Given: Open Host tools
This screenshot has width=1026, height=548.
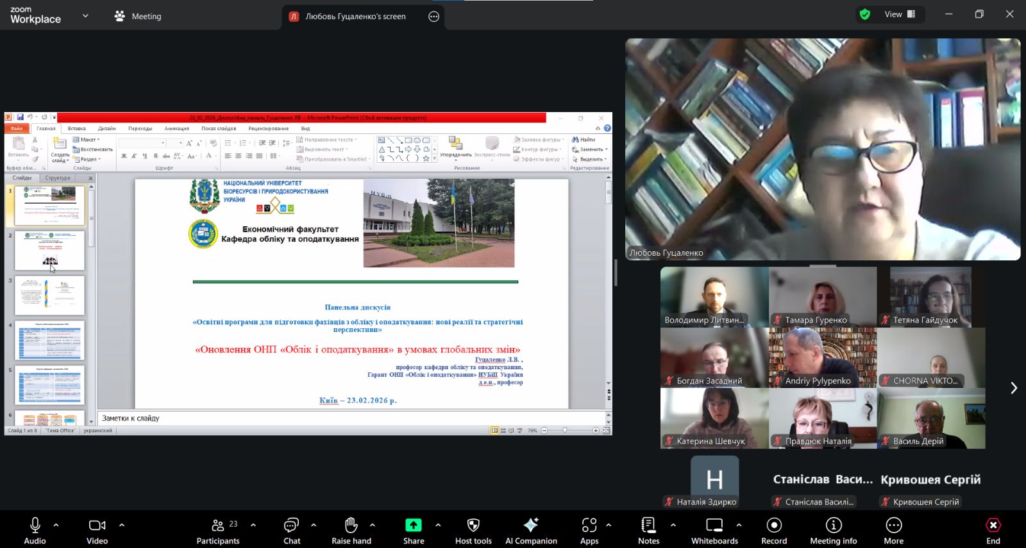Looking at the screenshot, I should point(473,530).
